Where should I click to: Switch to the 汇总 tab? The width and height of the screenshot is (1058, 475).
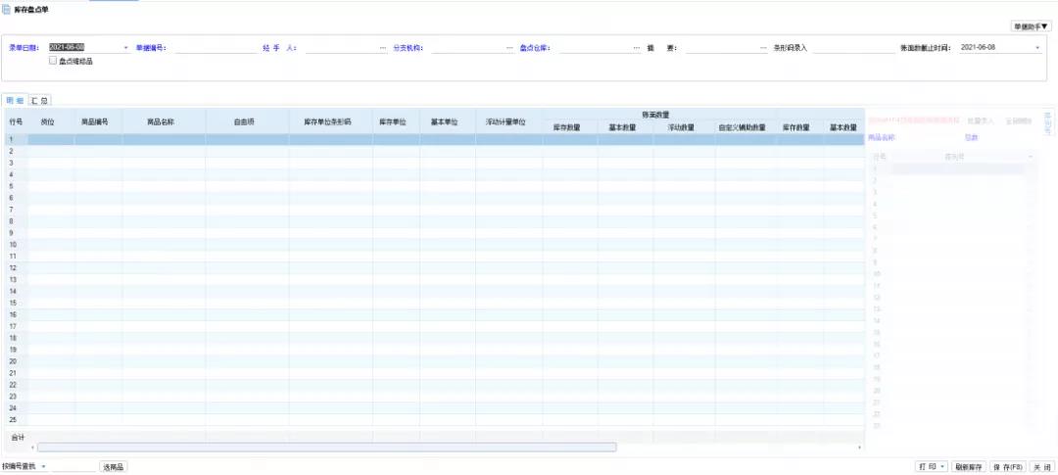(40, 100)
